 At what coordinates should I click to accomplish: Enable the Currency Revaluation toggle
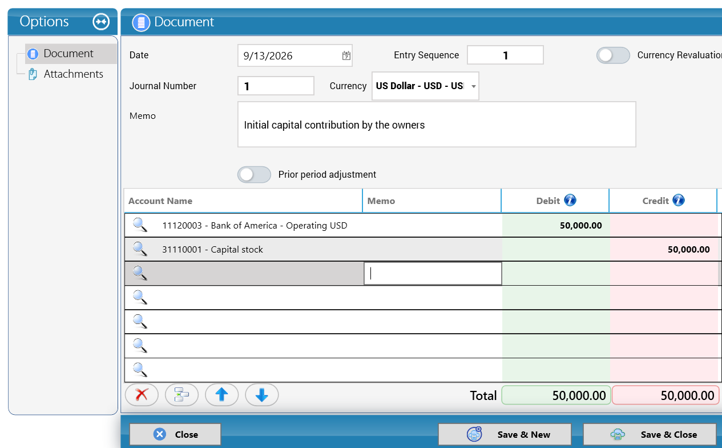coord(613,55)
